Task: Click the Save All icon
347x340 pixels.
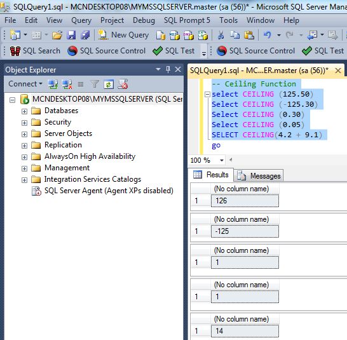Action: click(85, 35)
